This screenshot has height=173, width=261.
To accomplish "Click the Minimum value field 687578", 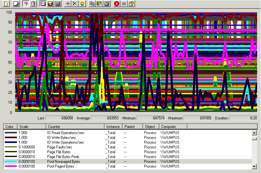I will coord(151,118).
